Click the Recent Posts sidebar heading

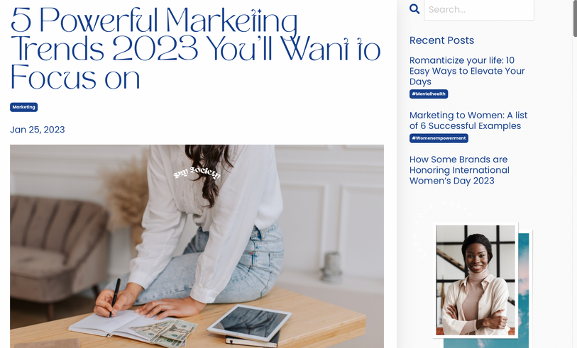tap(441, 40)
